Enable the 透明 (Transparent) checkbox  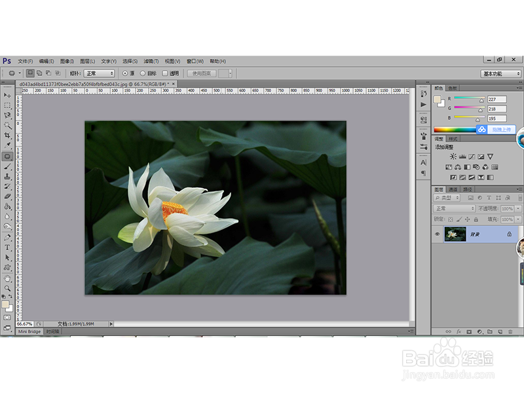coord(165,73)
